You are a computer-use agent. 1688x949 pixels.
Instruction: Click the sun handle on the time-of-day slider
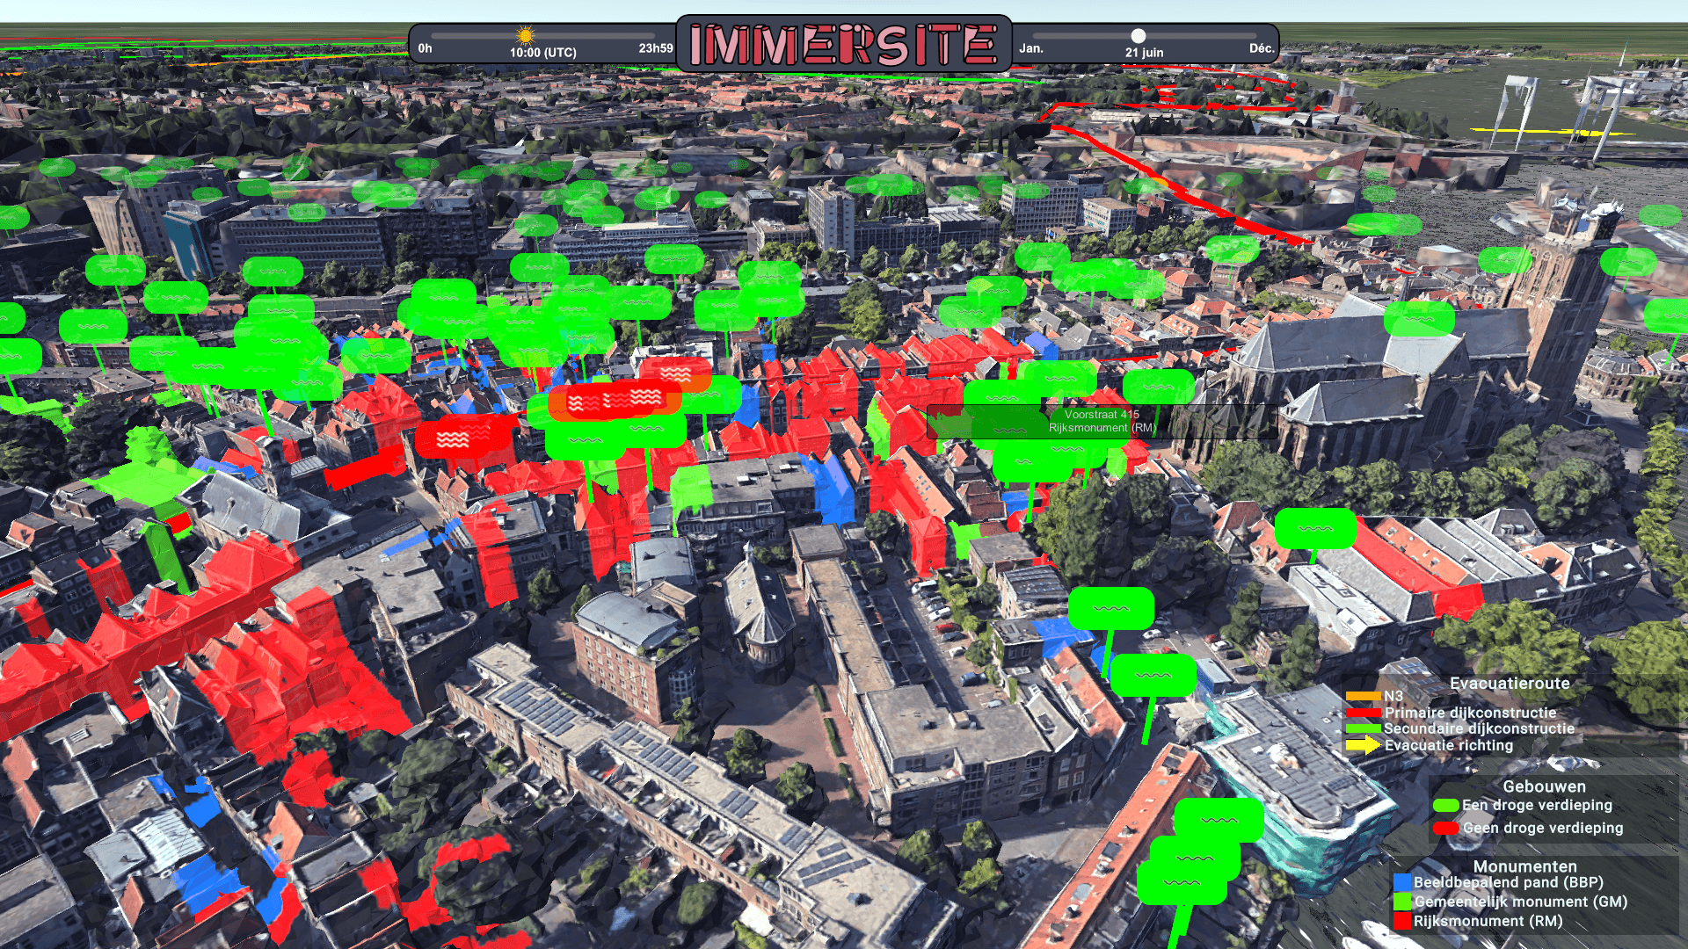[525, 36]
